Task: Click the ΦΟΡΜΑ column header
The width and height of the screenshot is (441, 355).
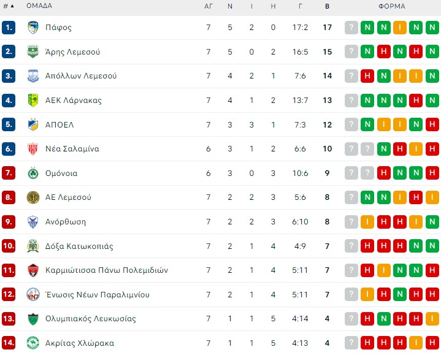Action: [x=391, y=6]
